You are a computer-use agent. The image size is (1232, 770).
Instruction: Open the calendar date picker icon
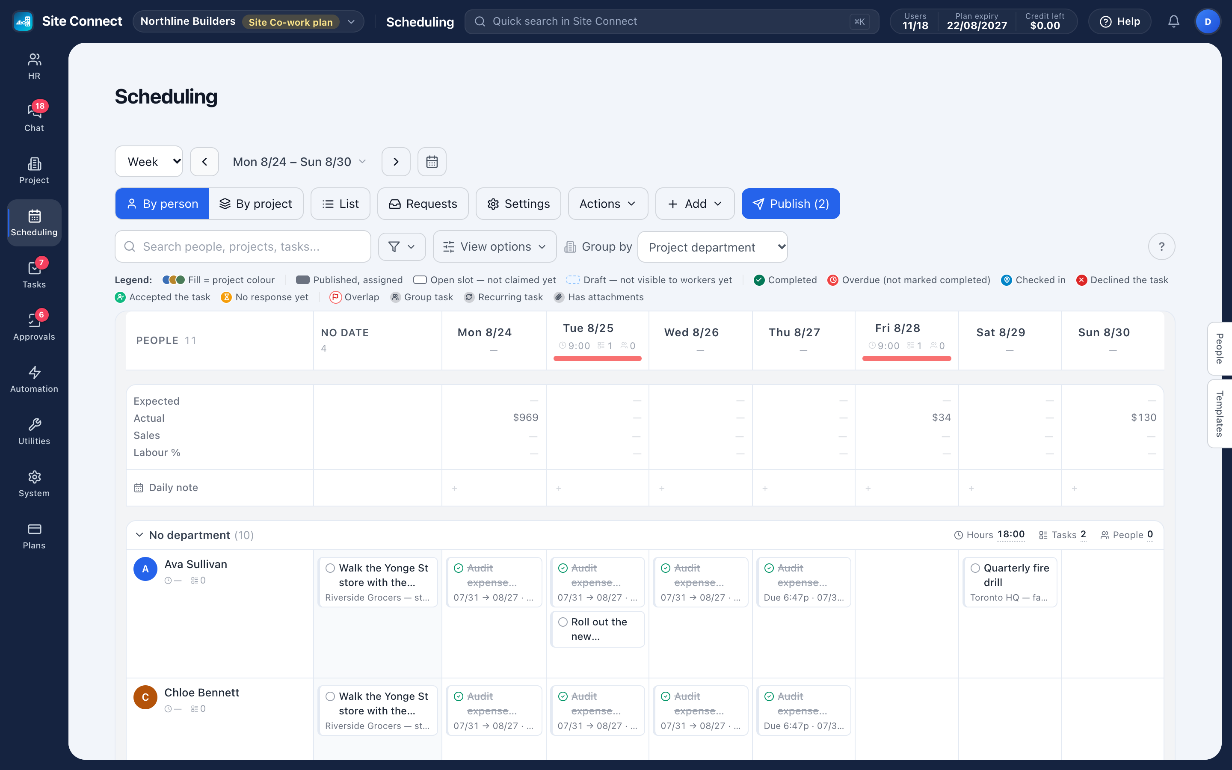coord(432,162)
